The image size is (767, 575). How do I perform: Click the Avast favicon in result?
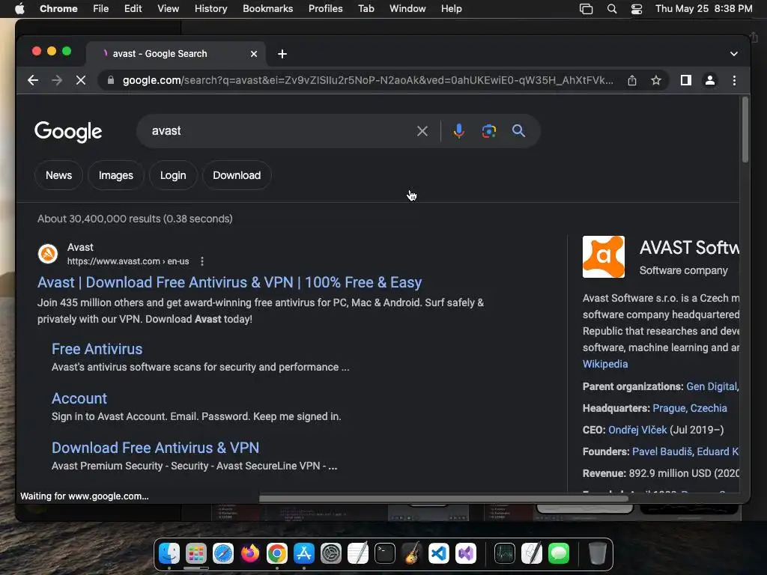tap(48, 254)
